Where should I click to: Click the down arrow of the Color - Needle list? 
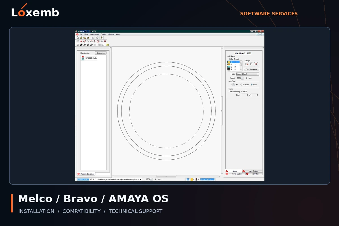(x=241, y=69)
